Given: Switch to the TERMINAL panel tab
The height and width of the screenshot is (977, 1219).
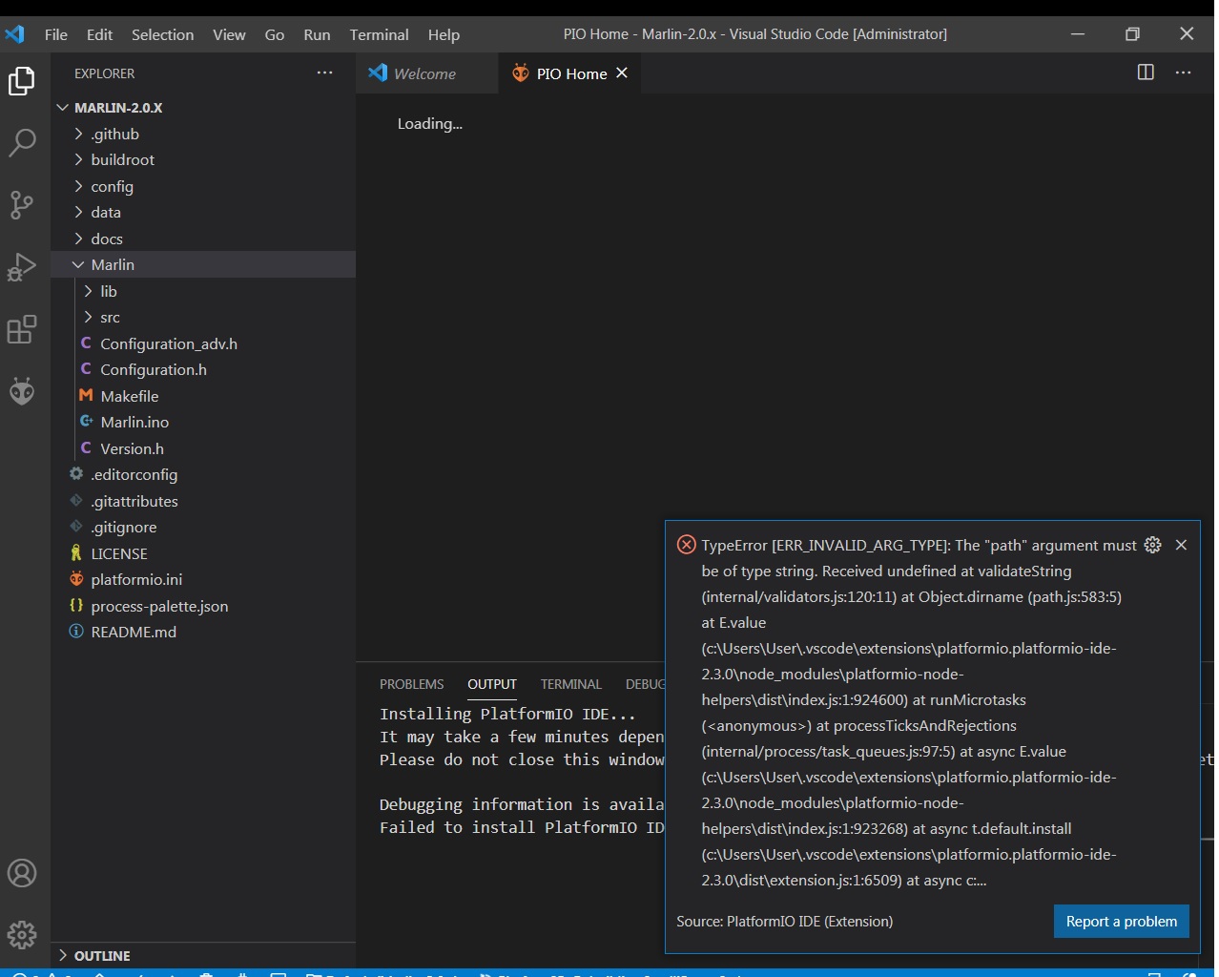Looking at the screenshot, I should [571, 684].
